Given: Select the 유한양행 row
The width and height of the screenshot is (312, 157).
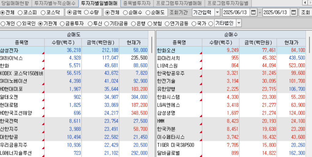Looking at the screenshot, I should pyautogui.click(x=231, y=89).
